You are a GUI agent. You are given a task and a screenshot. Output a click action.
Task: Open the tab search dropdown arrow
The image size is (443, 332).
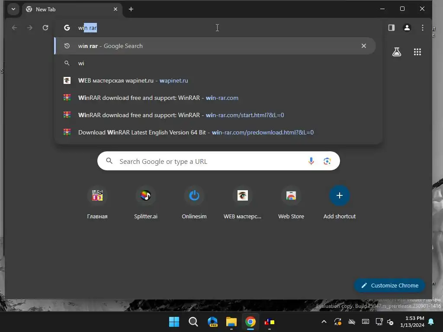pos(13,10)
